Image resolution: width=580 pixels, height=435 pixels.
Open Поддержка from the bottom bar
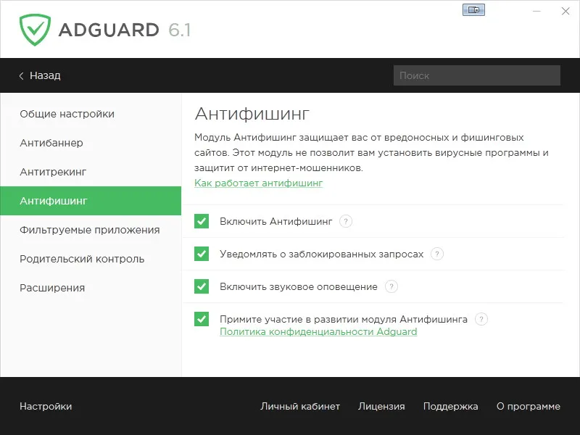coord(450,406)
